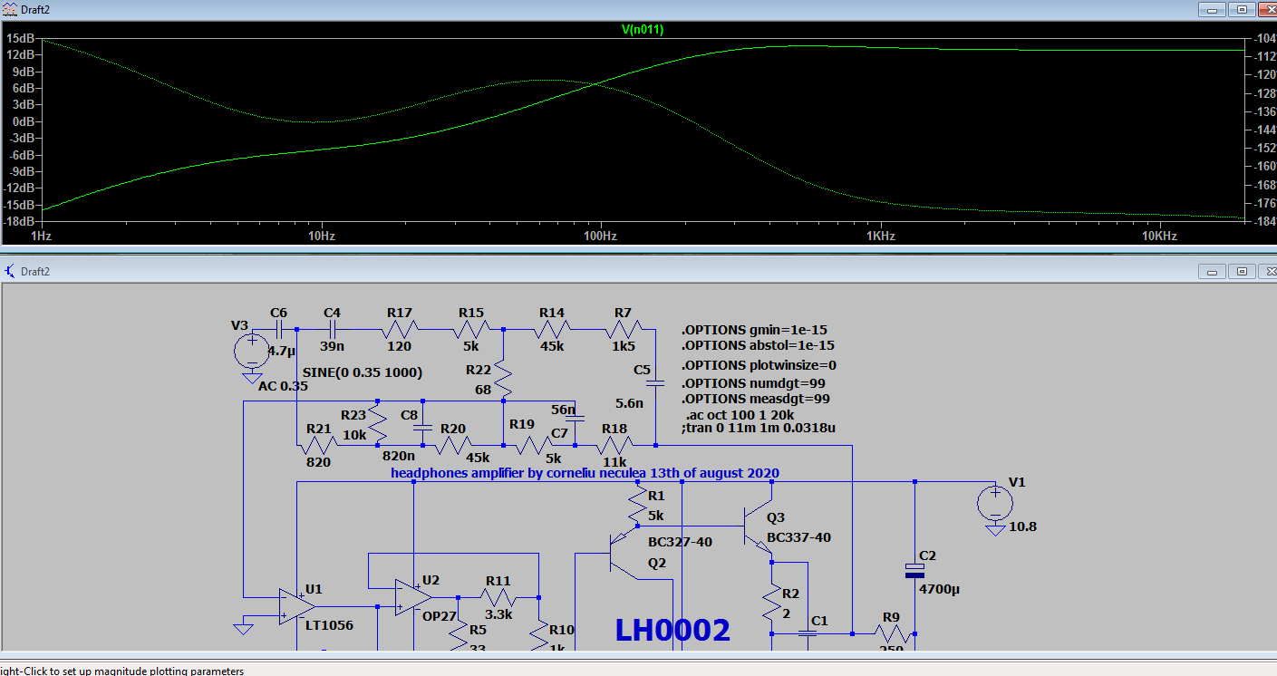Click the C2 polarized capacitor symbol
Image resolution: width=1277 pixels, height=676 pixels.
click(x=915, y=570)
